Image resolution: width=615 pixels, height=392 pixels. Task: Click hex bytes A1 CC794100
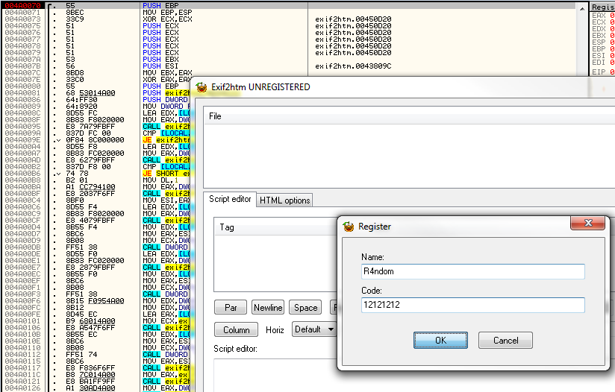[90, 187]
